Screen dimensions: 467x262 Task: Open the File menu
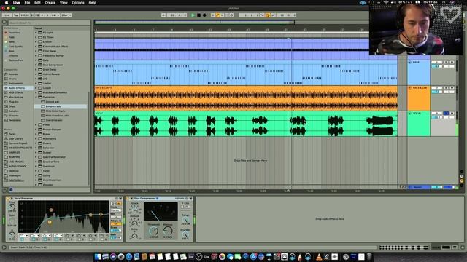point(27,3)
